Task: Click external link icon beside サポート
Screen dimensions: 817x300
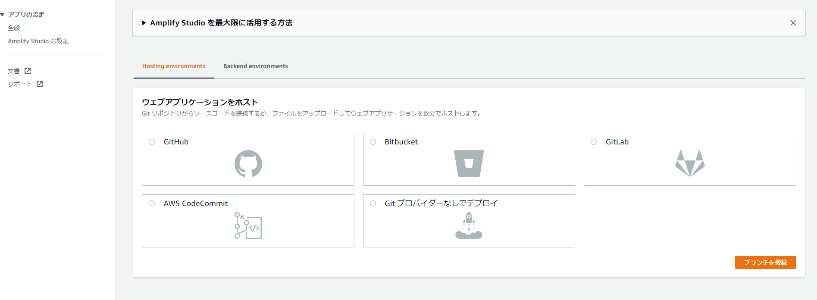Action: click(40, 84)
